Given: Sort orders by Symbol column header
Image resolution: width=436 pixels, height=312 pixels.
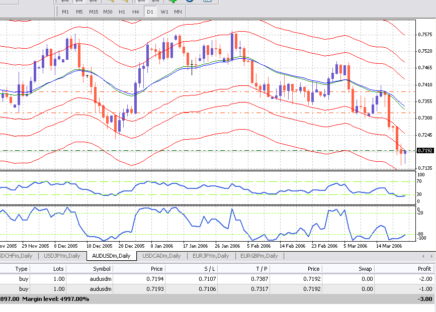Looking at the screenshot, I should pyautogui.click(x=102, y=269).
